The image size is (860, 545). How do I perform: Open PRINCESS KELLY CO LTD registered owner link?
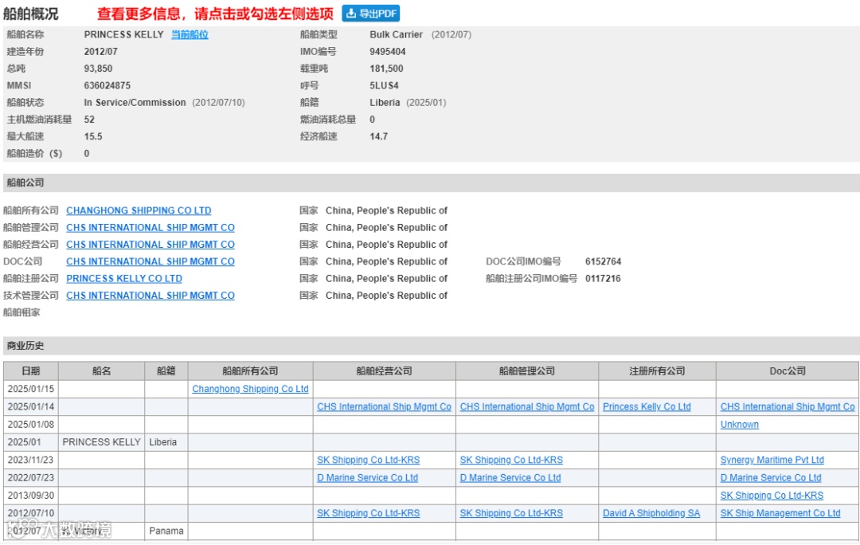coord(124,278)
